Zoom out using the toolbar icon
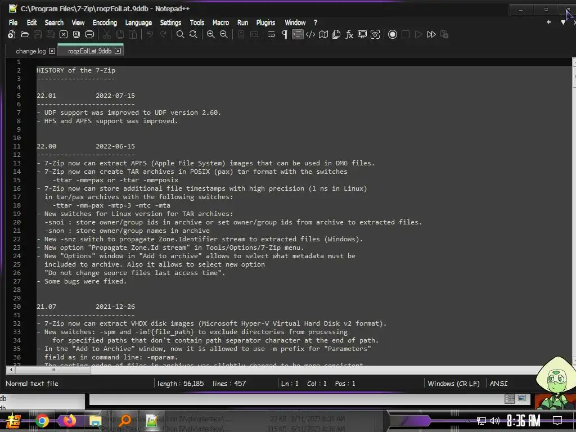Image resolution: width=576 pixels, height=432 pixels. [224, 34]
